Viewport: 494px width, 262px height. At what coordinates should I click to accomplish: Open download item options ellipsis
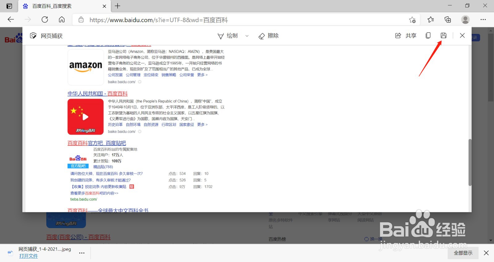click(82, 253)
